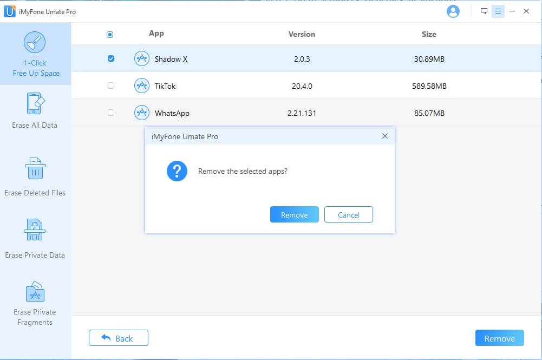Click the 589.58MB size value

point(429,86)
